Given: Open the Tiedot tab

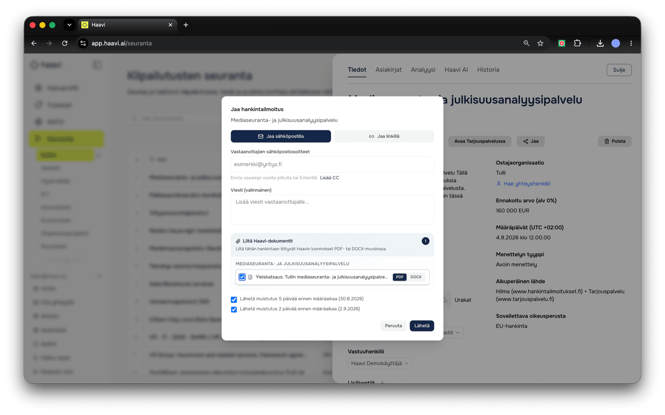Looking at the screenshot, I should coord(357,70).
